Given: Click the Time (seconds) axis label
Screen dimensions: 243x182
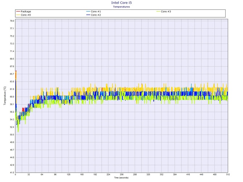Looking at the screenshot, I should tap(122, 178).
